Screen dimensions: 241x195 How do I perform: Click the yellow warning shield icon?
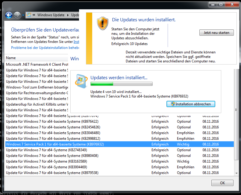coord(102,23)
